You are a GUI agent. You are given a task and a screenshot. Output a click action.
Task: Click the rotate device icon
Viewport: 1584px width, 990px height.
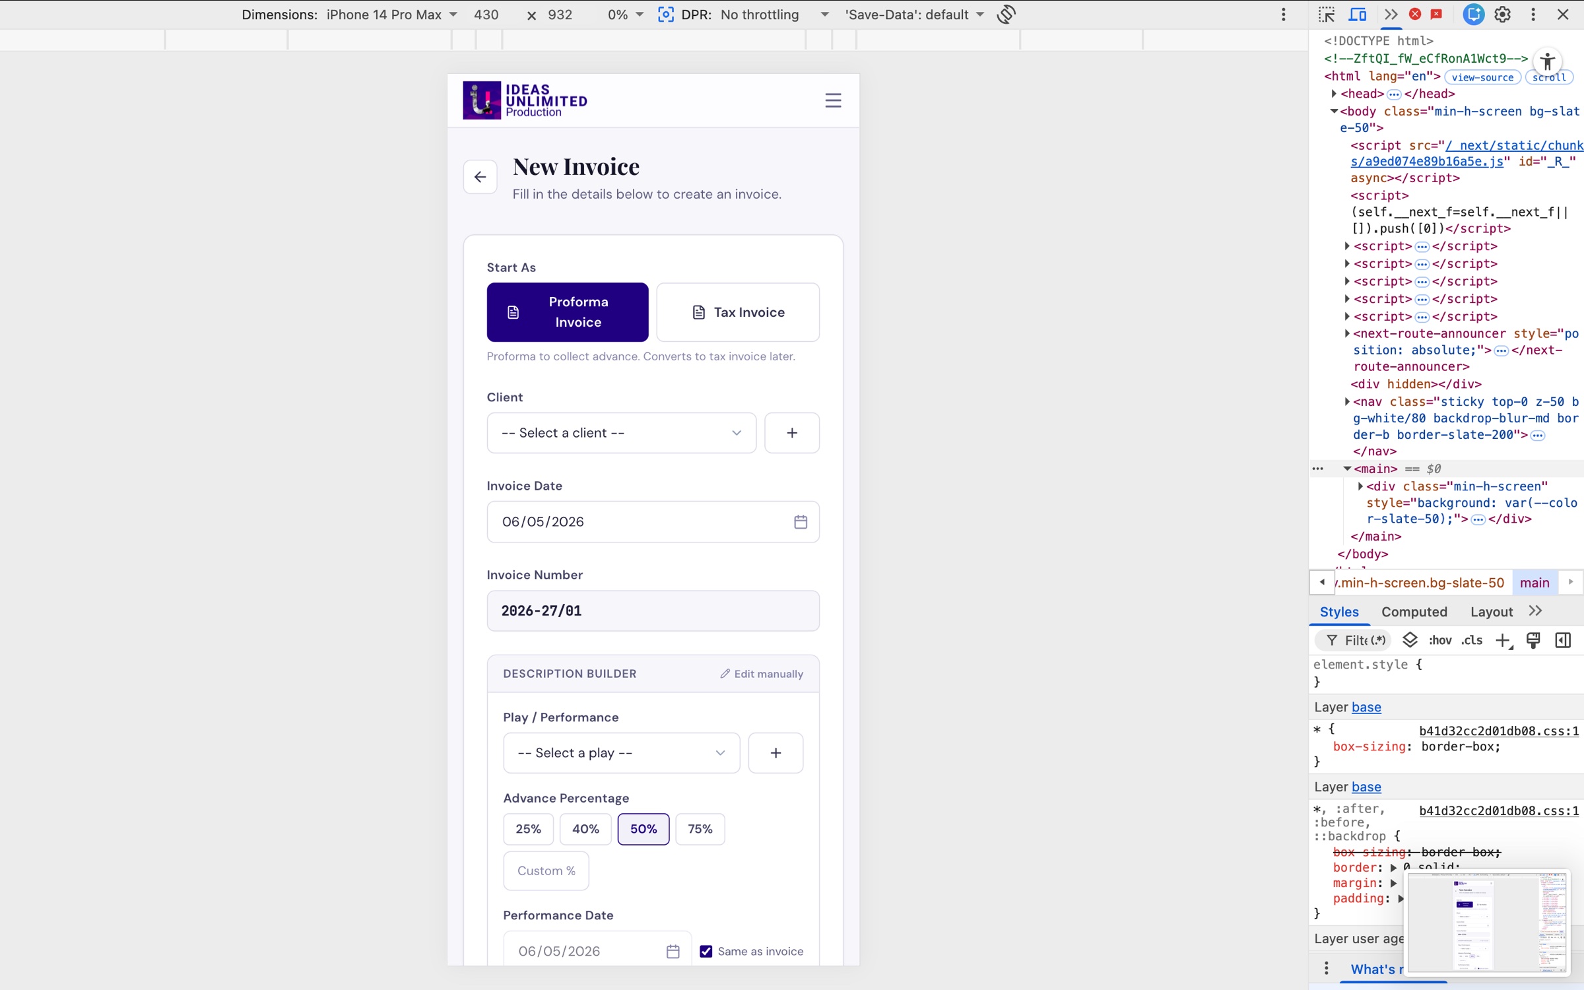[x=1006, y=15]
